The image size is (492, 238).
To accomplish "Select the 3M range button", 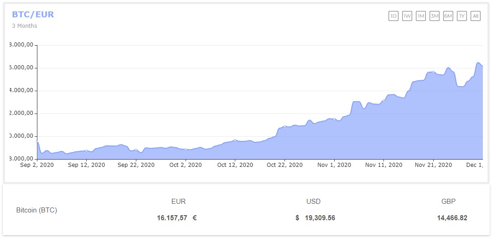I will point(435,16).
